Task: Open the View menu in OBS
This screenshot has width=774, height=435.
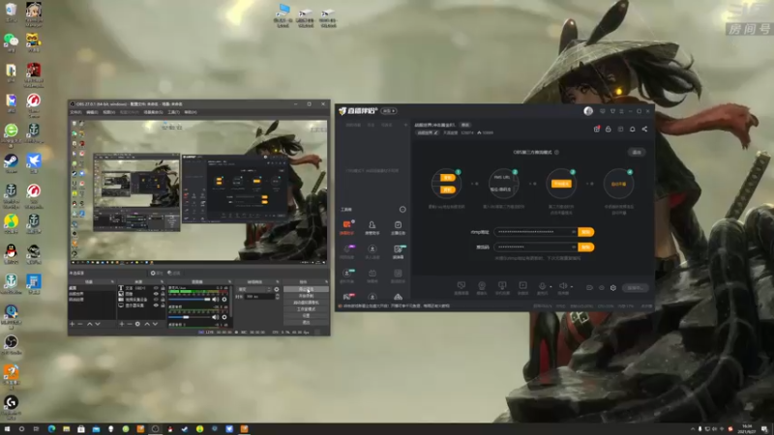Action: [108, 112]
